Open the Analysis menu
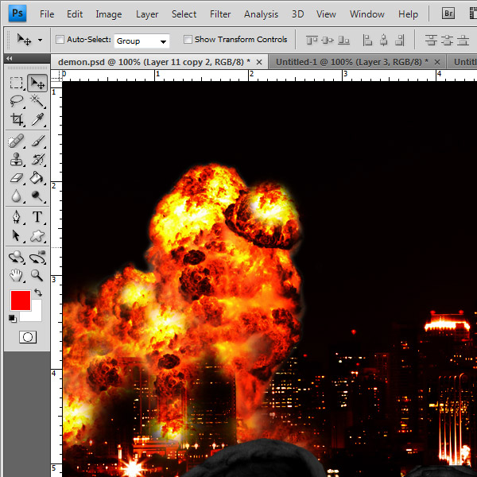Screen dimensions: 477x477 point(261,14)
